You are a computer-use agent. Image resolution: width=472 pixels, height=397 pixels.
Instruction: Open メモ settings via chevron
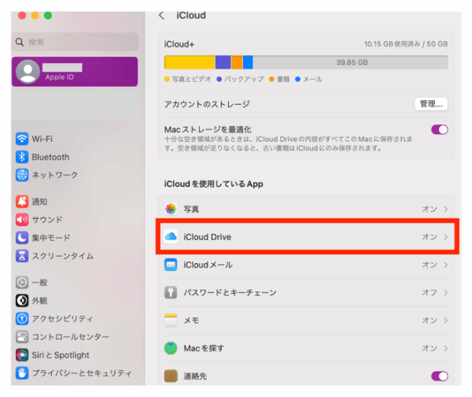click(446, 320)
